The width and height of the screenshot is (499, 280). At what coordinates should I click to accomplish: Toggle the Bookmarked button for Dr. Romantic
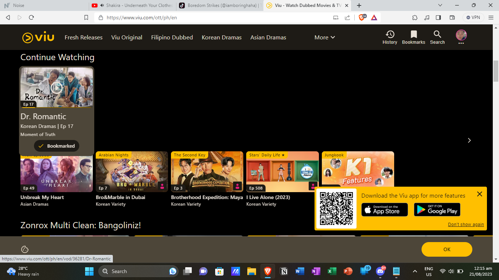click(x=57, y=146)
